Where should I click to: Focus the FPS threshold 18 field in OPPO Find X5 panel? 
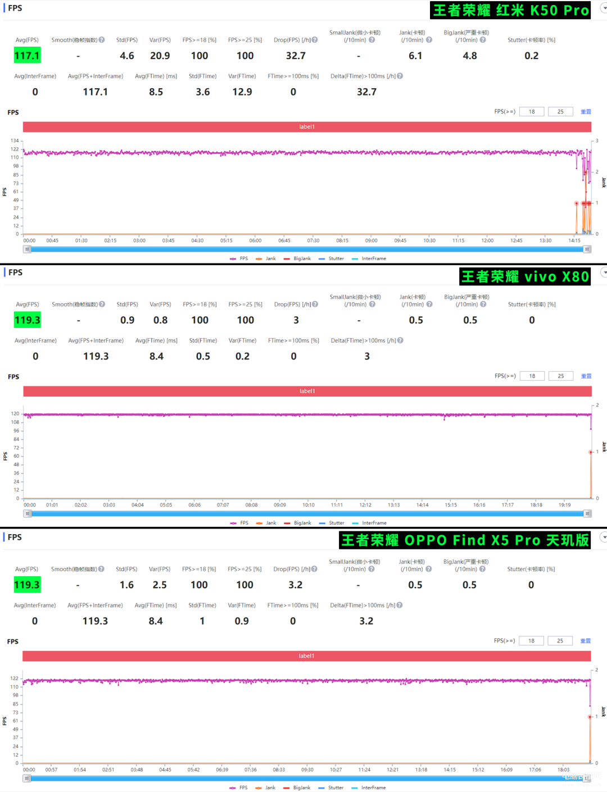click(531, 641)
